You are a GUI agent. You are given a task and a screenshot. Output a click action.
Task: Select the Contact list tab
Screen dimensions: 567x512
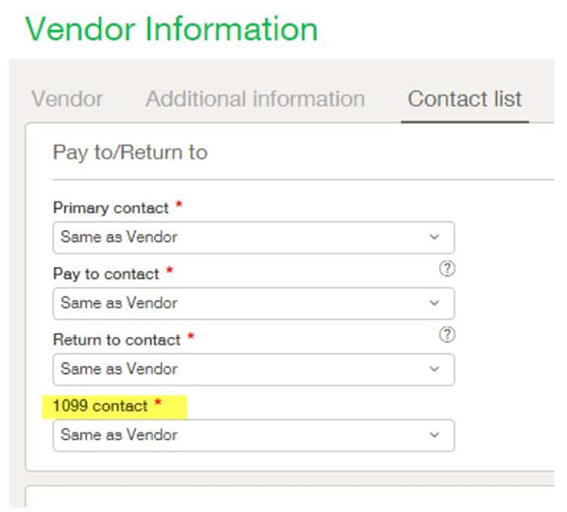click(x=464, y=99)
